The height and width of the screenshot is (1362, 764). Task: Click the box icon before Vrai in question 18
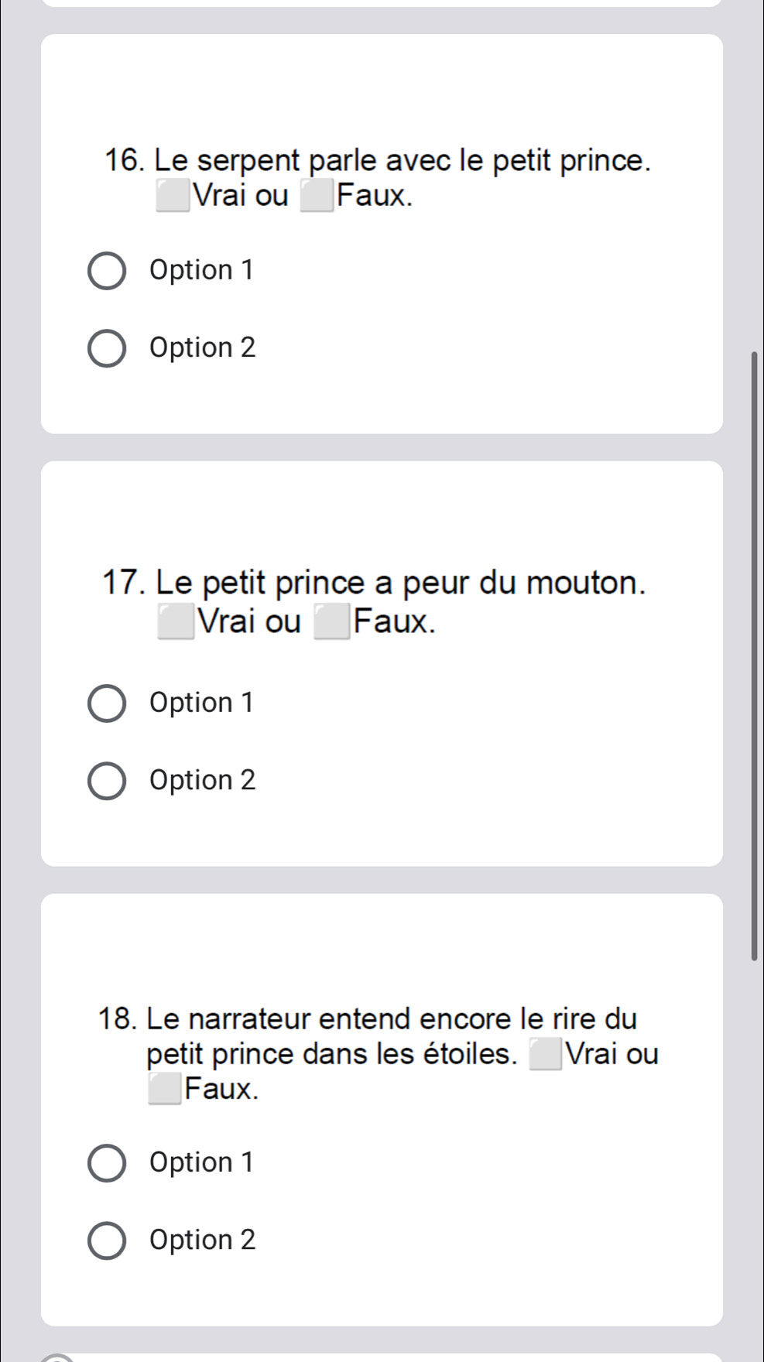click(x=545, y=1055)
